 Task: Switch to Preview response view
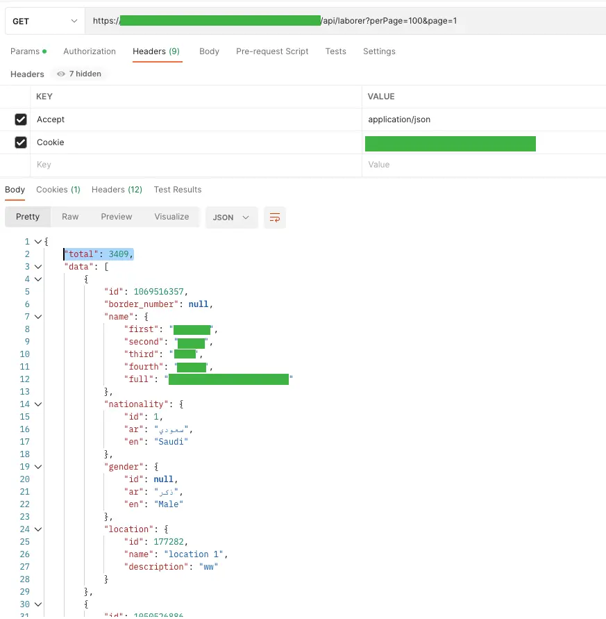116,217
